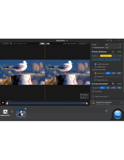Click the left trim handle on timeline
Image resolution: width=124 pixels, height=160 pixels.
pos(7,103)
